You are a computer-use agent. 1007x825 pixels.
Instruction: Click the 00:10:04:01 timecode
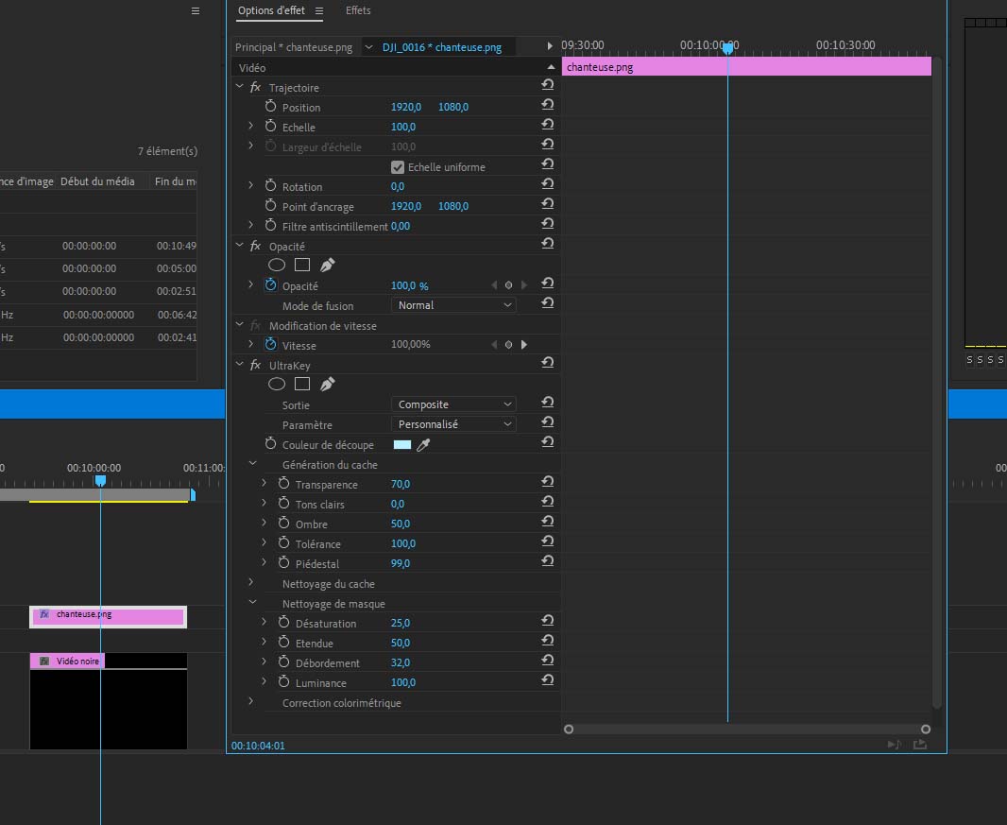pos(258,746)
